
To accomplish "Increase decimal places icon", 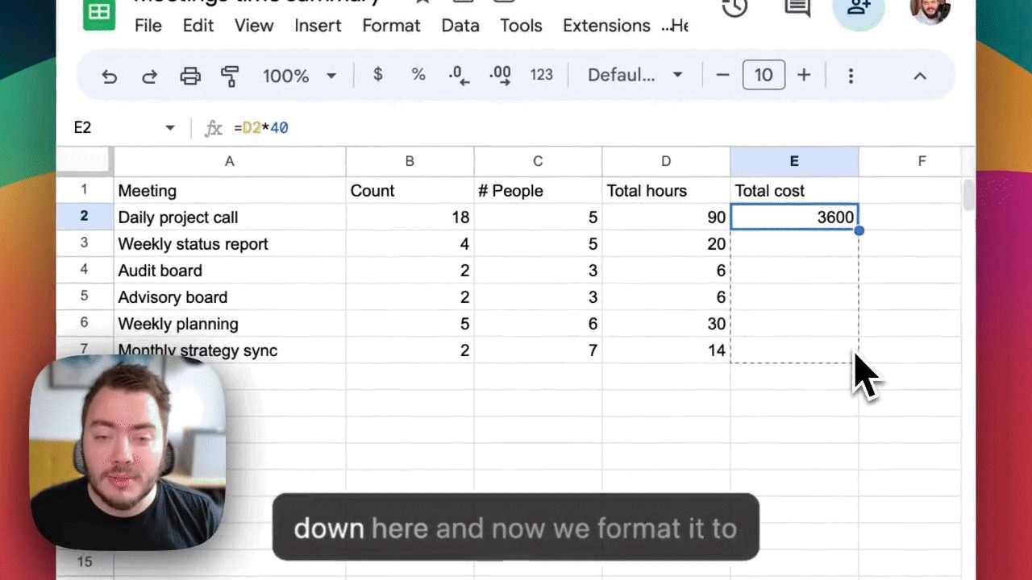I will click(500, 76).
